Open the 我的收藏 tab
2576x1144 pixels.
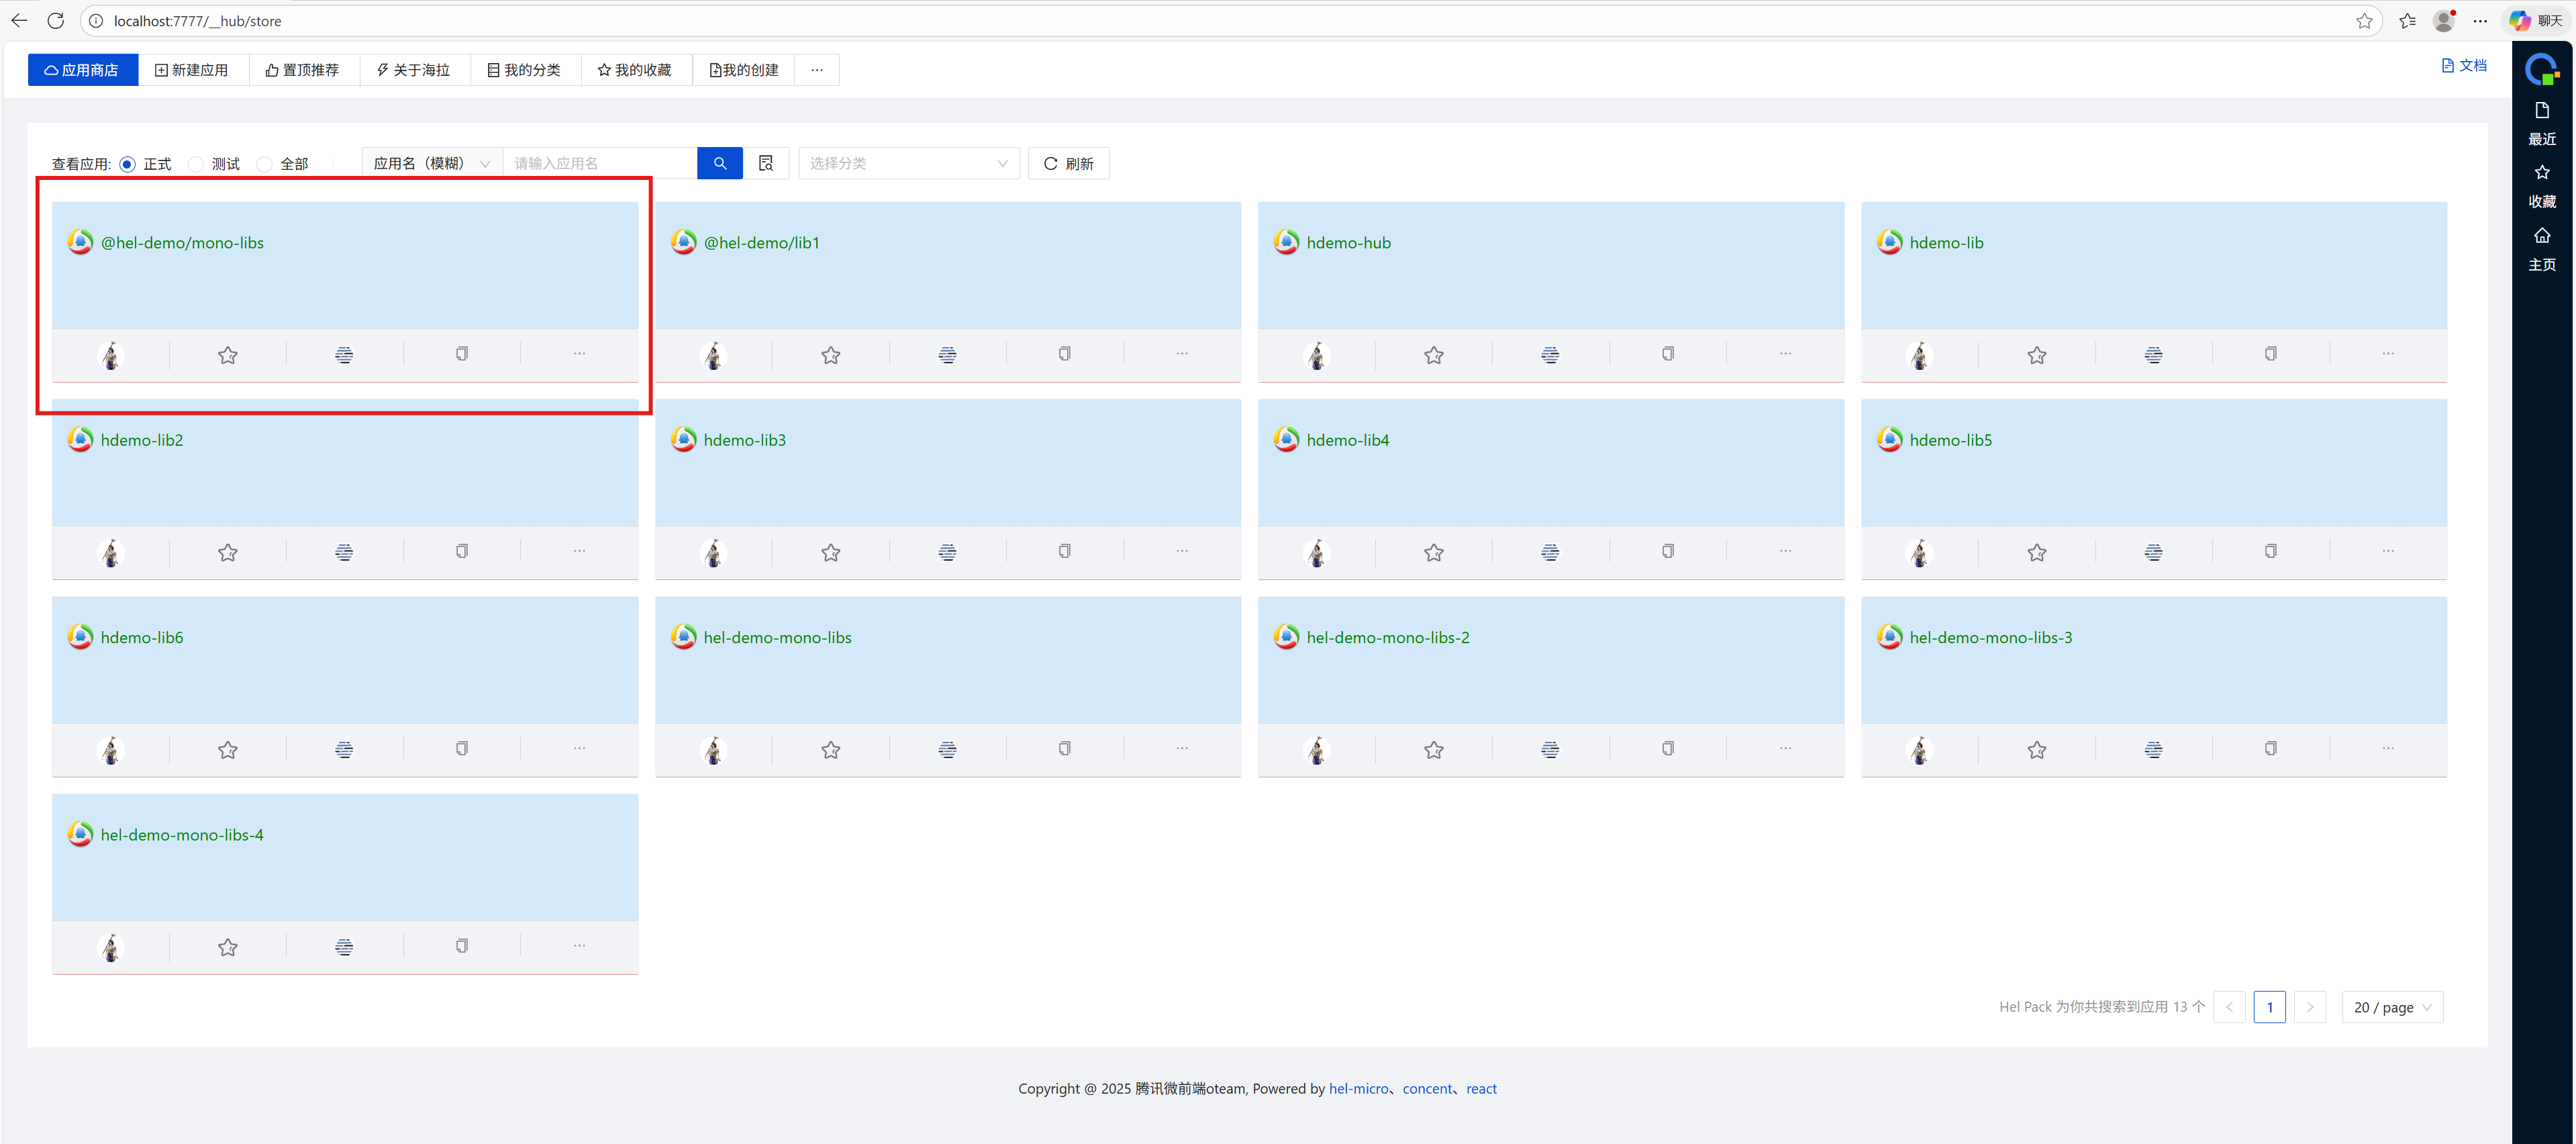635,70
